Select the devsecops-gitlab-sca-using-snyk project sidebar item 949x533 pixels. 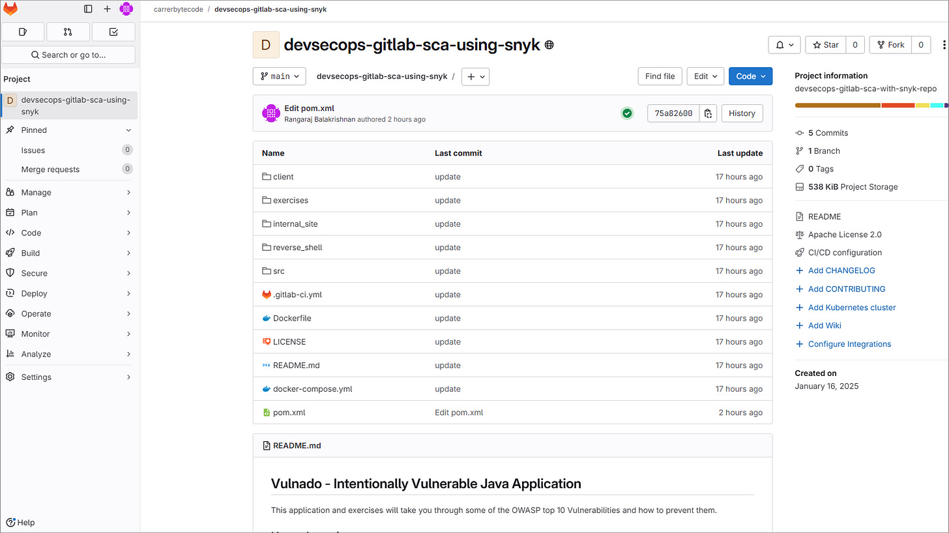(68, 106)
